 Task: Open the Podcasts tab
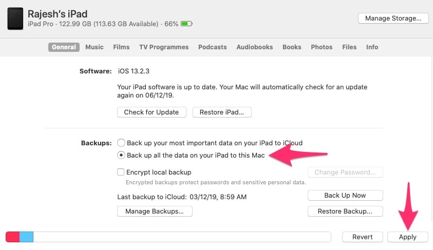coord(212,47)
